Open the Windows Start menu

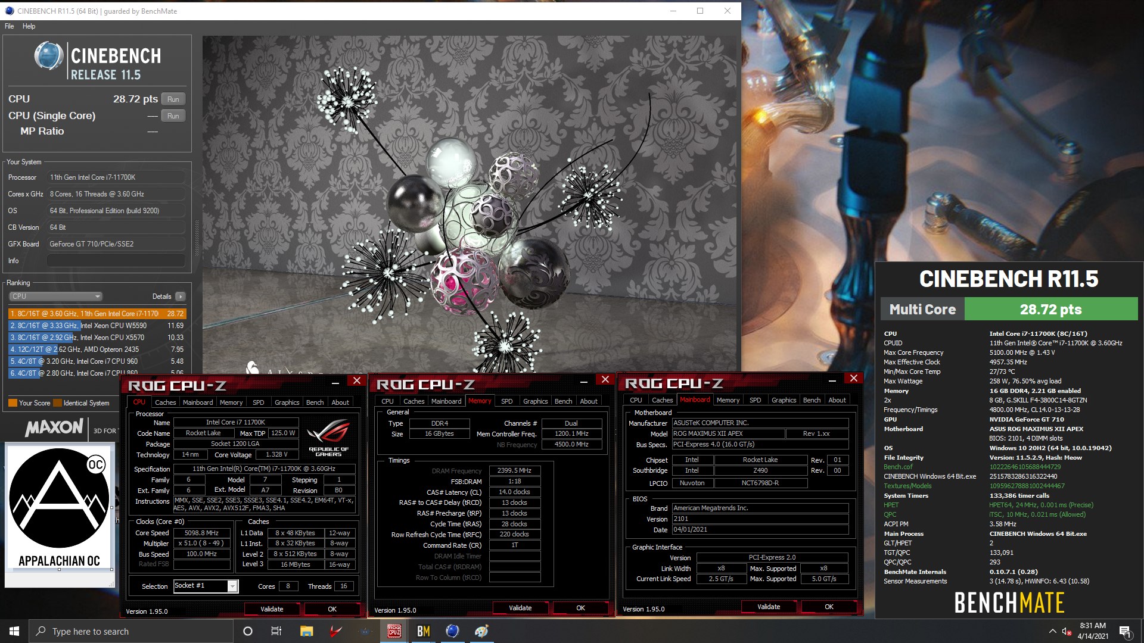click(x=14, y=631)
